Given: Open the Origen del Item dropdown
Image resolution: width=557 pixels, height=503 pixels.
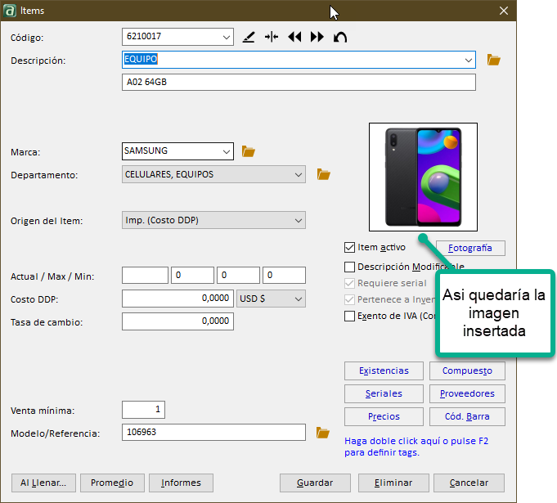Looking at the screenshot, I should [x=297, y=220].
